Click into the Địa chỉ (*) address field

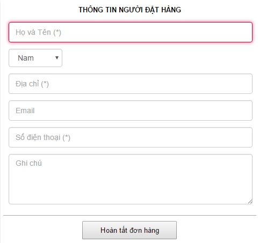coord(131,84)
